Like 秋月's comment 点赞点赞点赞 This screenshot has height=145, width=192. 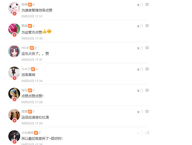pos(141,90)
